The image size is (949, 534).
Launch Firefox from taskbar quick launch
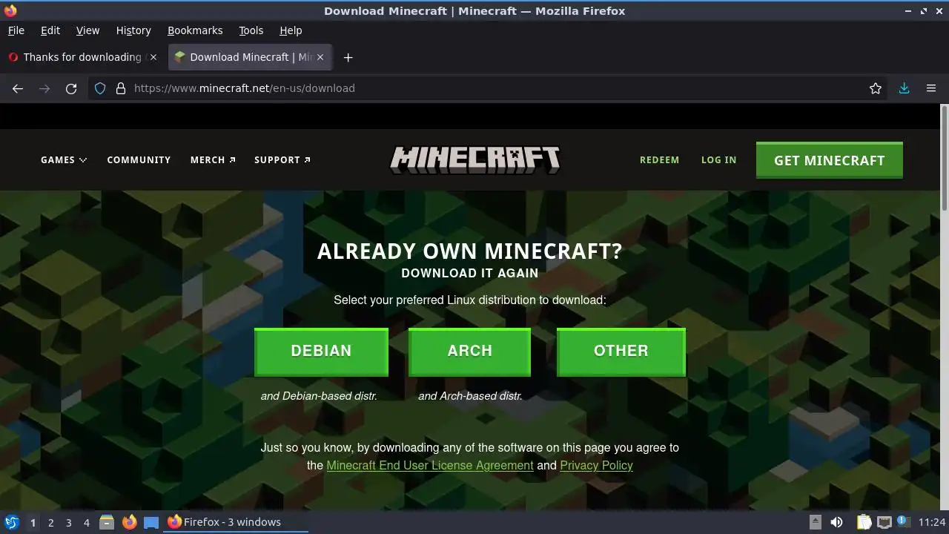click(x=129, y=522)
